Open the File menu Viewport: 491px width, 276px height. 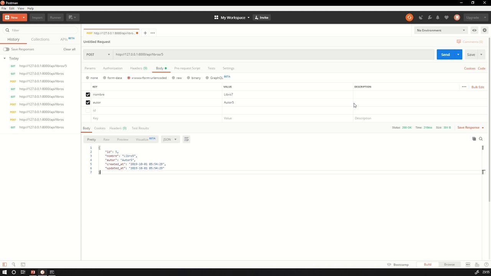tap(4, 8)
